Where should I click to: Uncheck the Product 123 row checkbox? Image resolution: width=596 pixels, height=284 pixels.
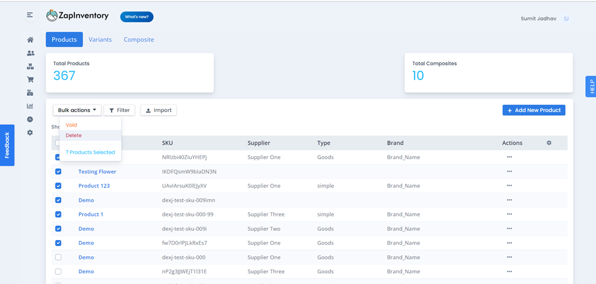58,186
